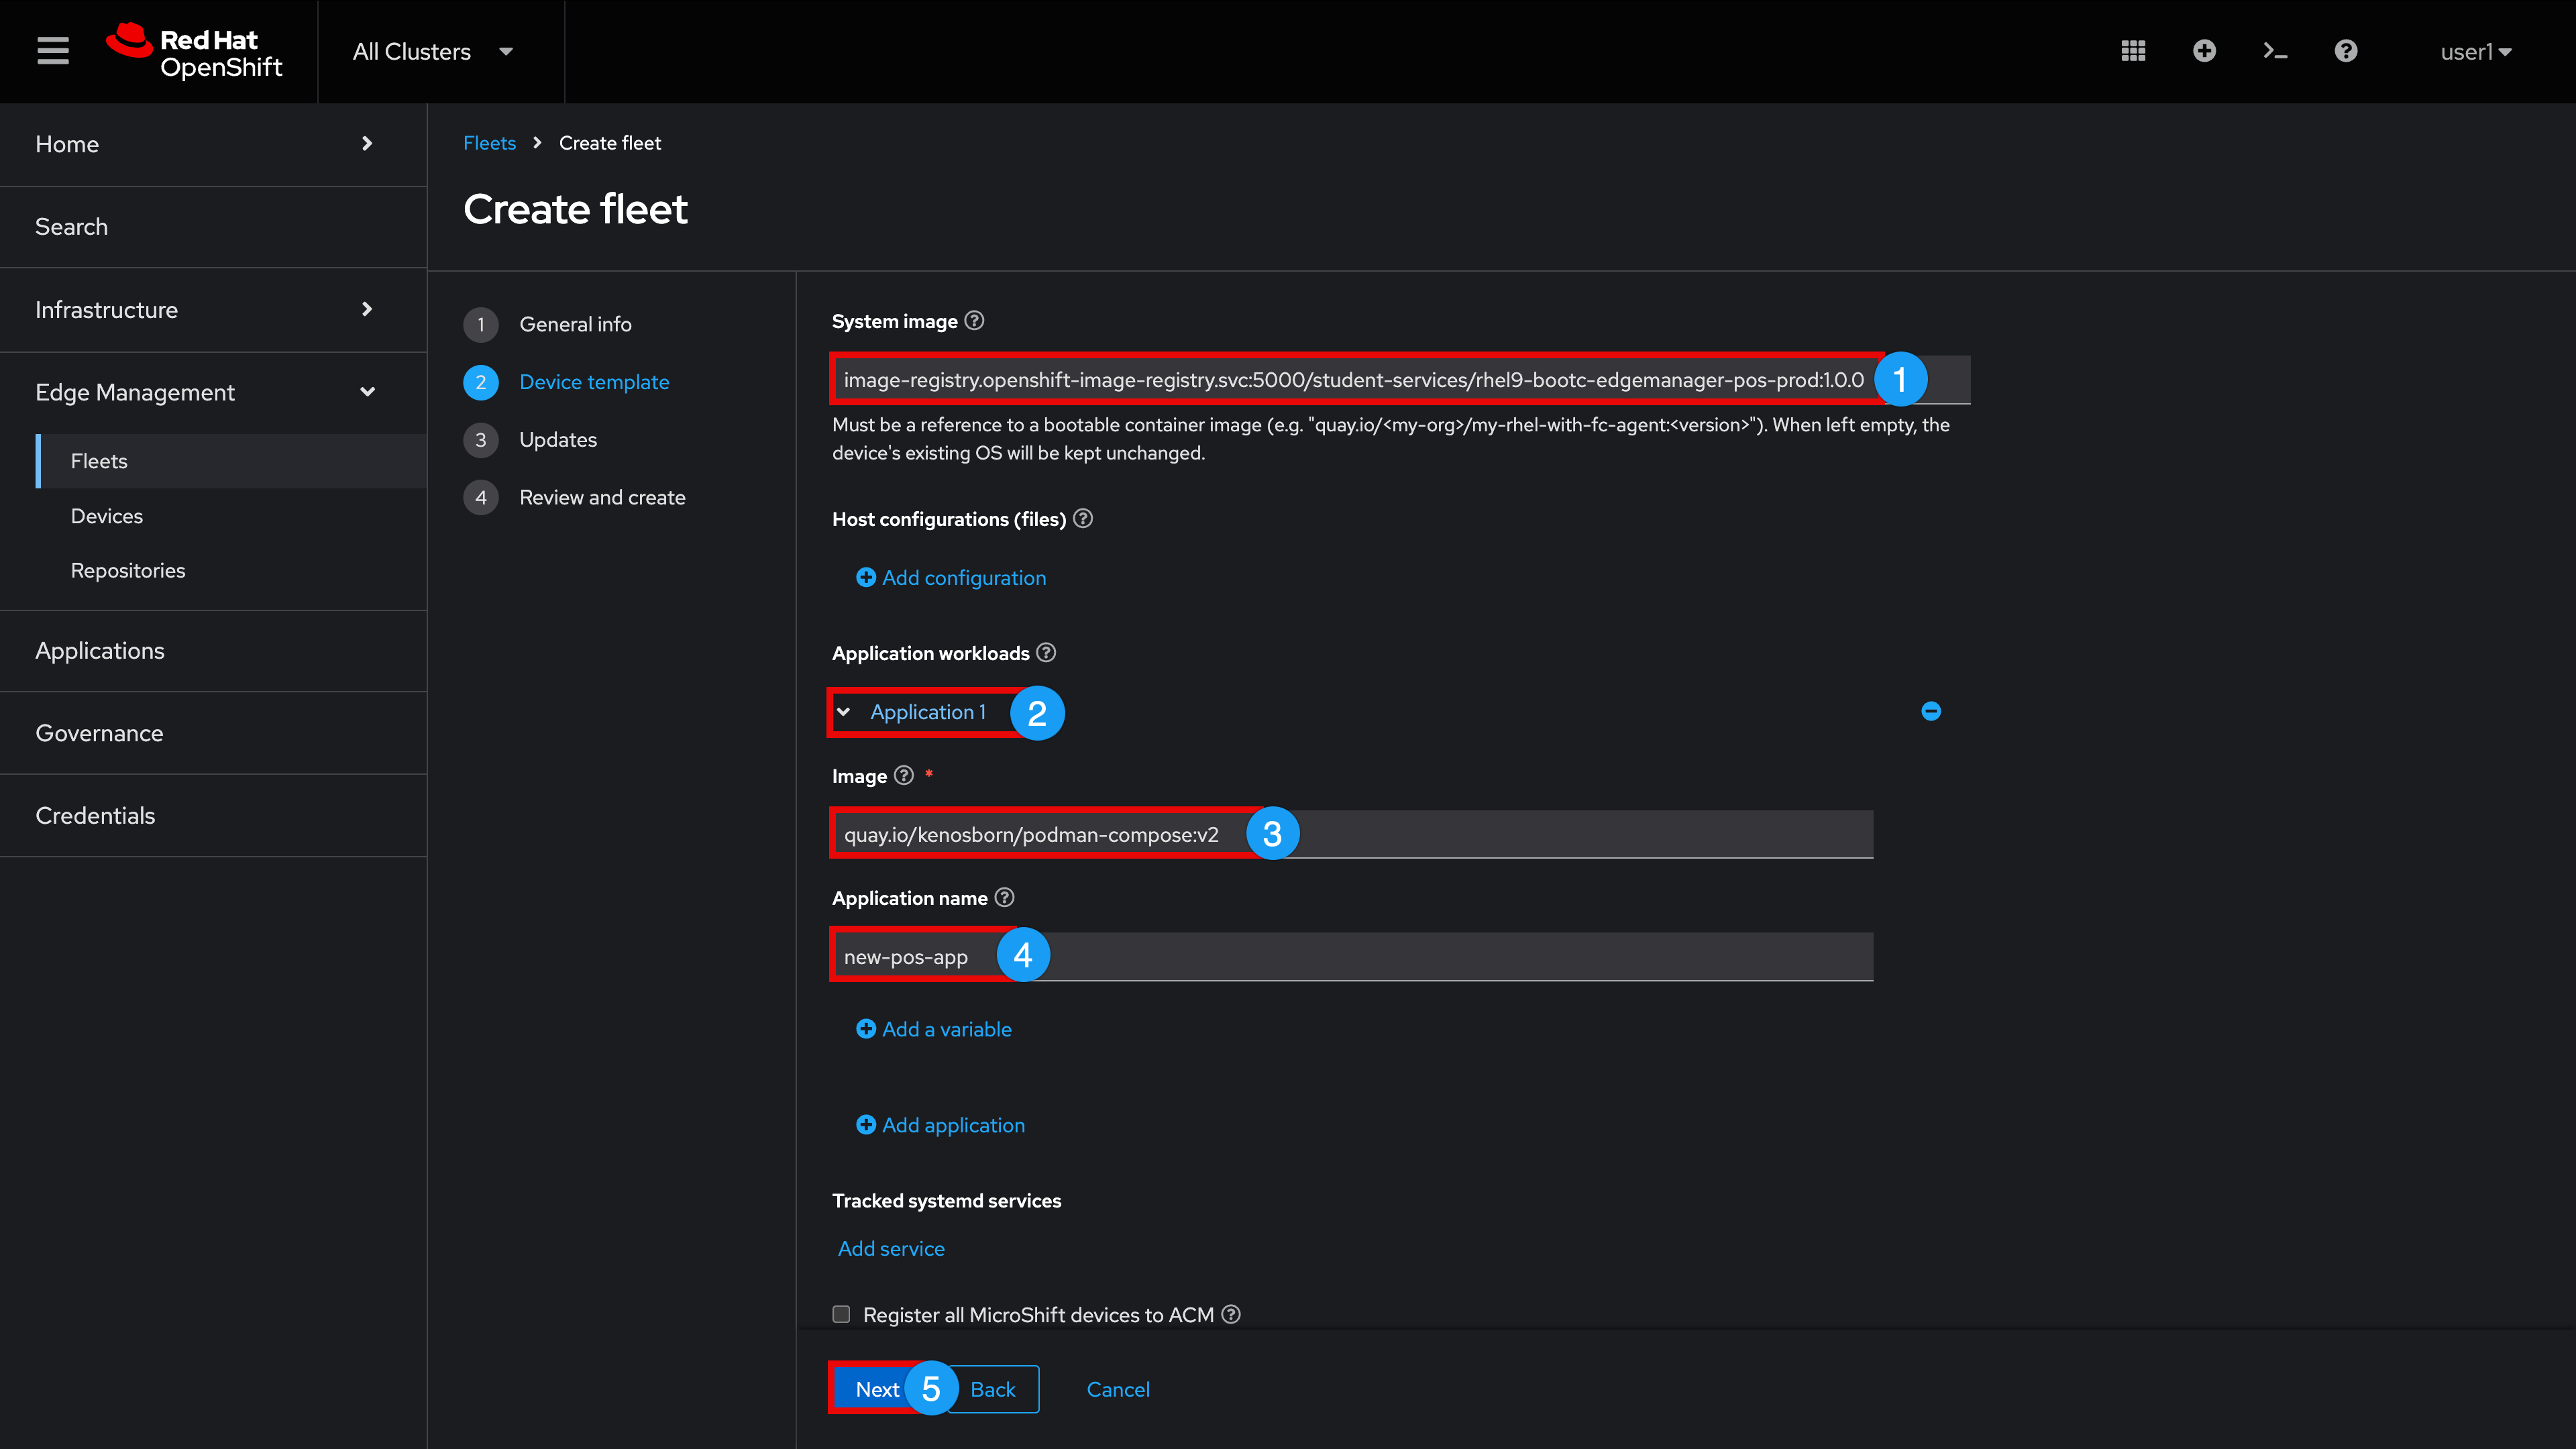Viewport: 2576px width, 1449px height.
Task: Expand the Home navigation section
Action: [213, 144]
